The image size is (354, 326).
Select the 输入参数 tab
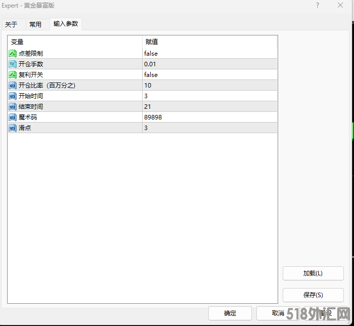pos(66,24)
